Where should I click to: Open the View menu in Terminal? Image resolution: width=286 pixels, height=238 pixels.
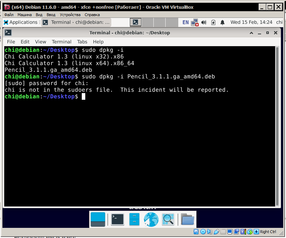click(x=40, y=42)
